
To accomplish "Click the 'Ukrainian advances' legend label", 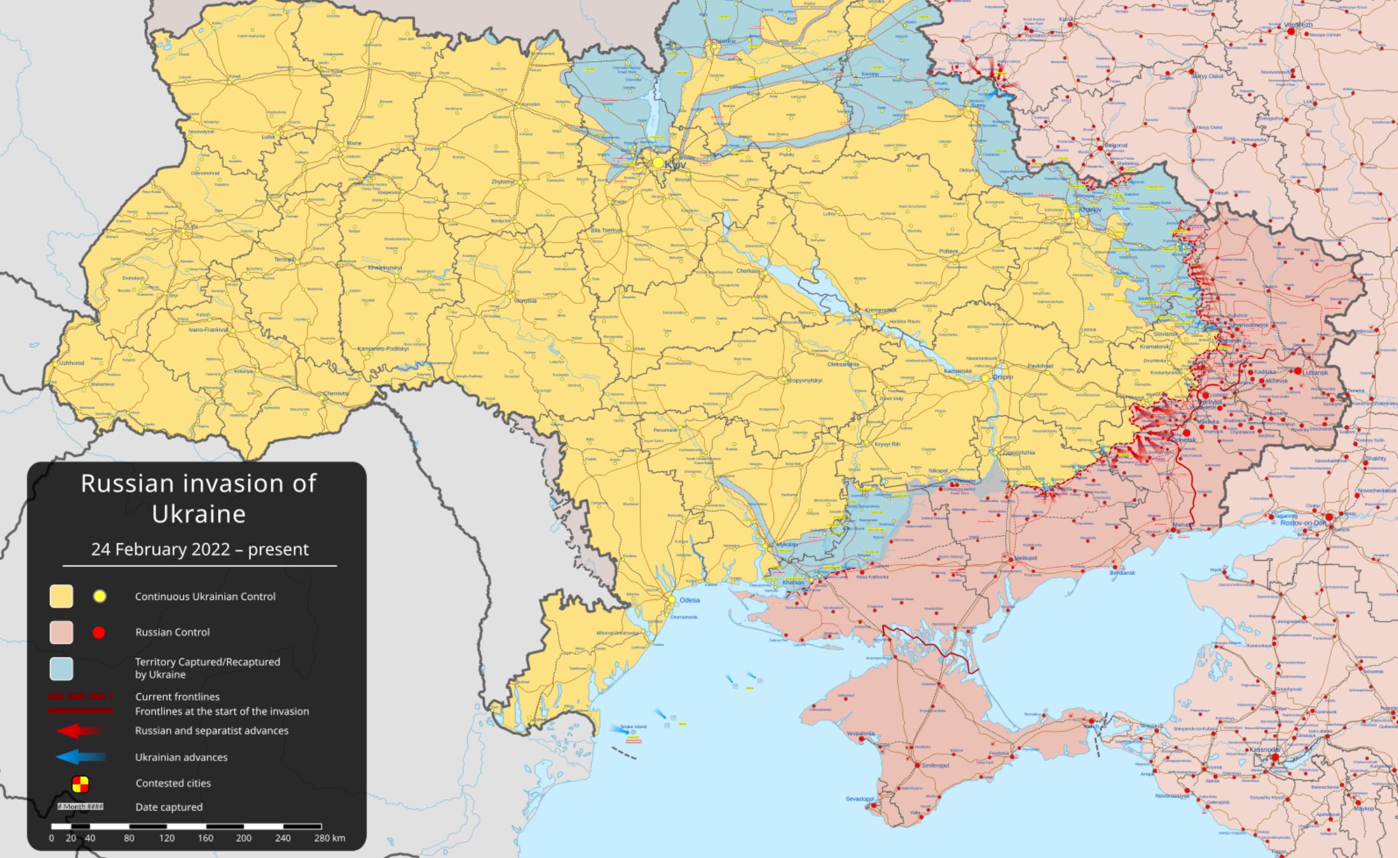I will pyautogui.click(x=181, y=757).
